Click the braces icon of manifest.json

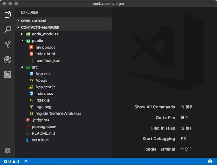[x=31, y=60]
